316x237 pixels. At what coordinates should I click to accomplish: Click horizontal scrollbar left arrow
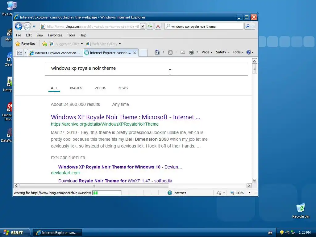click(17, 185)
